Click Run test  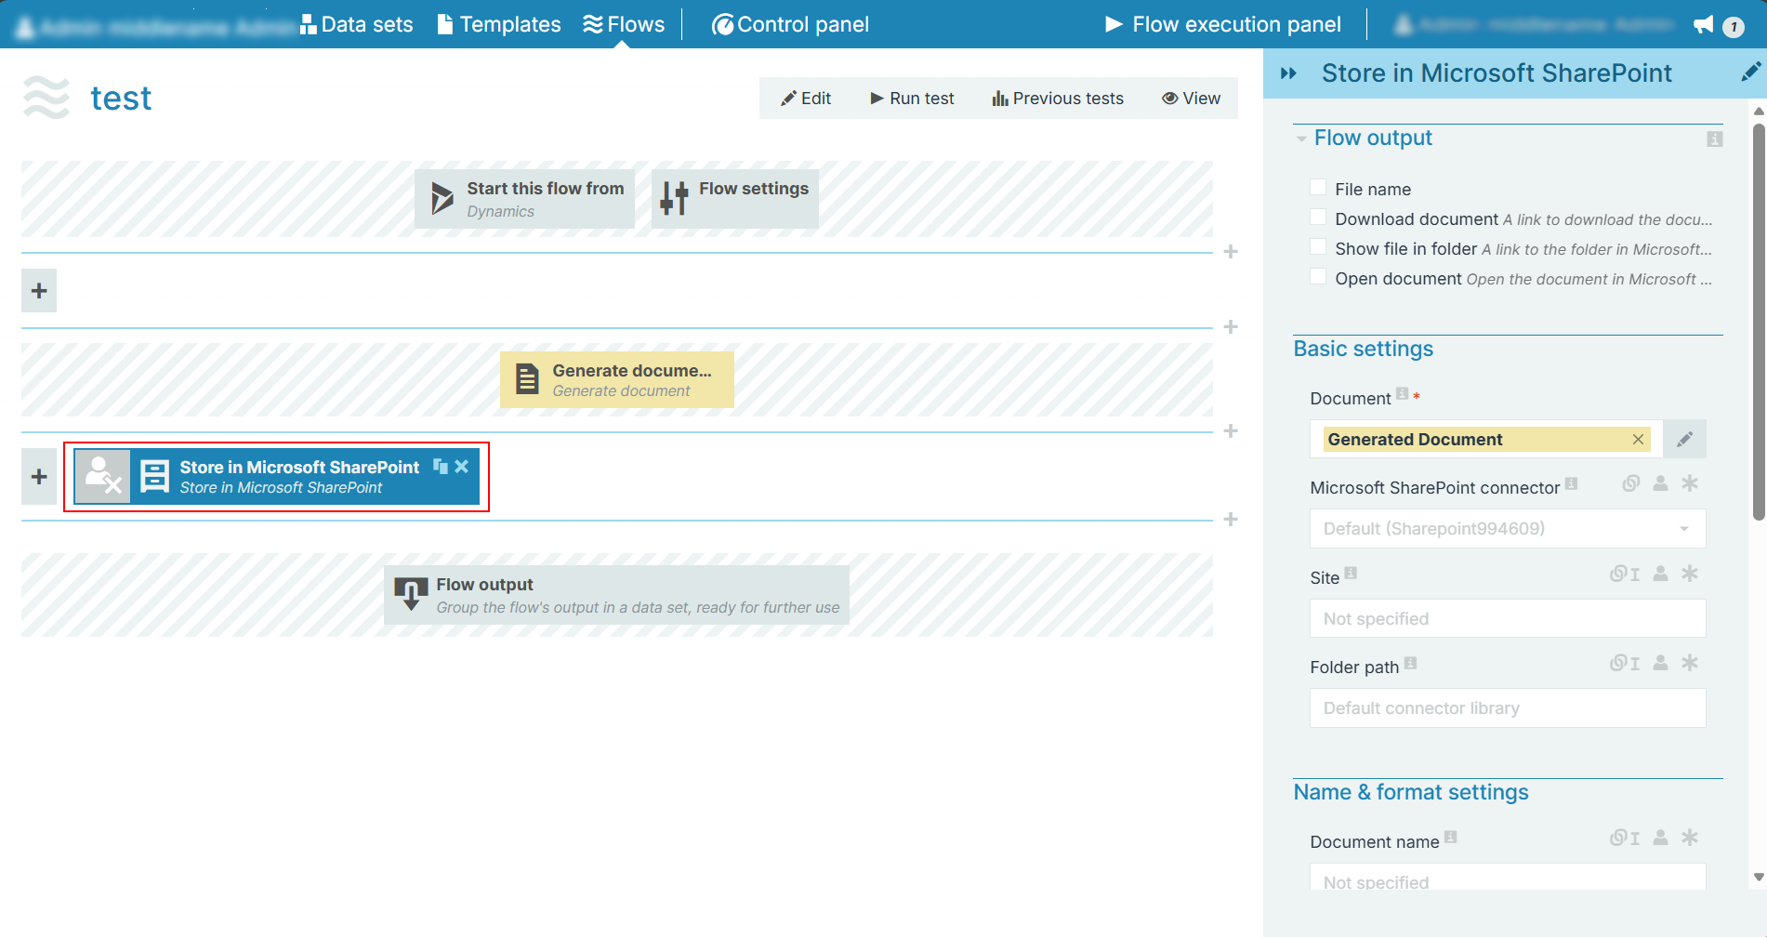(912, 99)
